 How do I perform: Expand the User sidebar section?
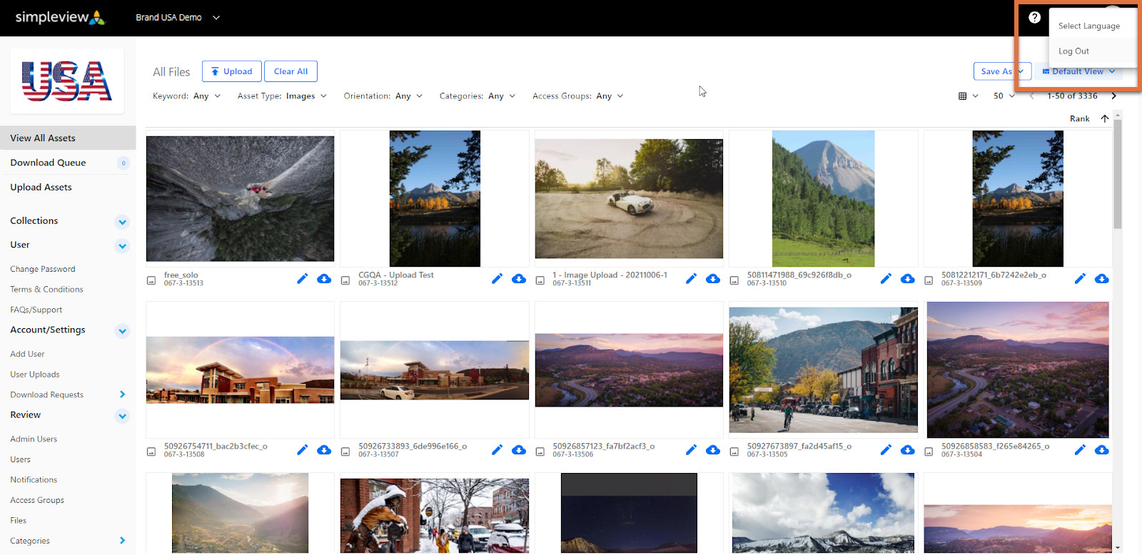pyautogui.click(x=122, y=246)
